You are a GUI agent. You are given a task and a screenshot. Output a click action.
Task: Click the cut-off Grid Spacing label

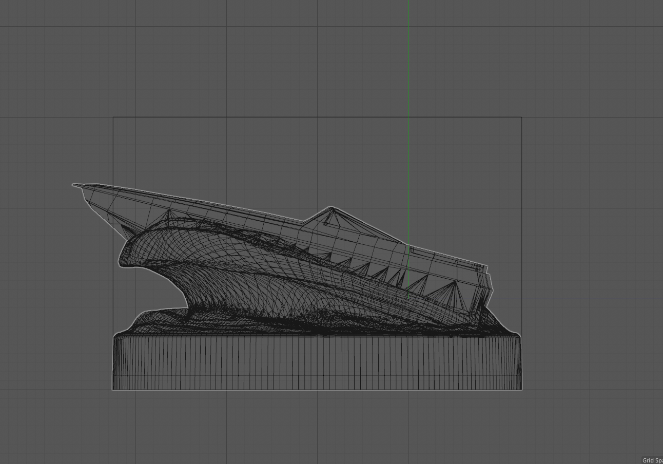652,460
